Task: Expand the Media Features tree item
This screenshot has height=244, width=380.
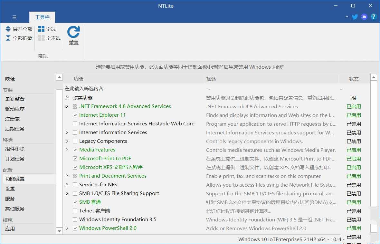Action: click(x=67, y=150)
